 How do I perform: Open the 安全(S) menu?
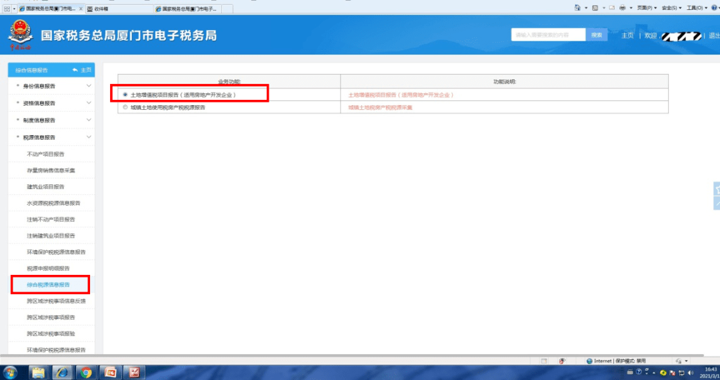pos(671,8)
